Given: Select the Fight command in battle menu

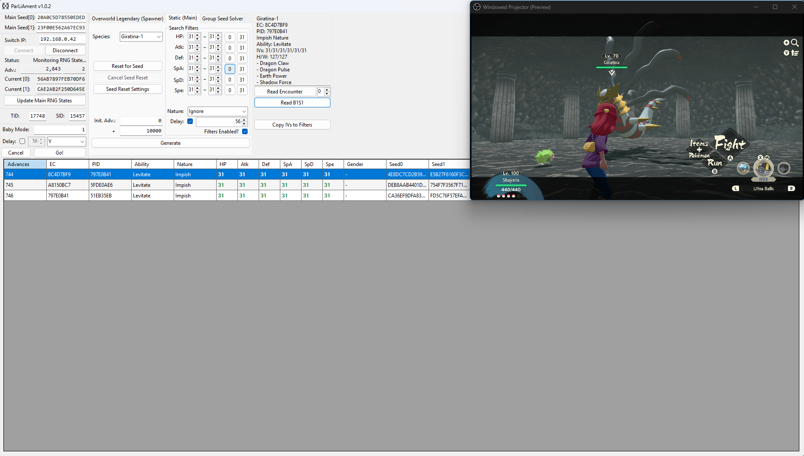Looking at the screenshot, I should point(729,144).
